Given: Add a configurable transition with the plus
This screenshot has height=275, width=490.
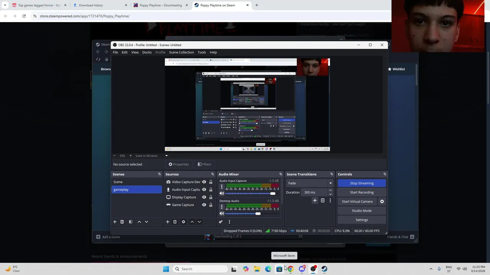Looking at the screenshot, I should point(315,201).
